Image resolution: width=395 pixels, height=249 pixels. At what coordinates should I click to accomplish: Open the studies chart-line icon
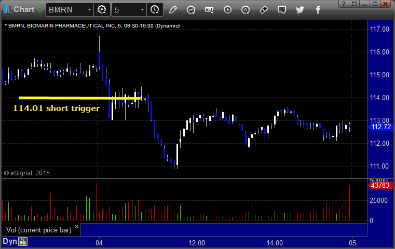(x=191, y=10)
